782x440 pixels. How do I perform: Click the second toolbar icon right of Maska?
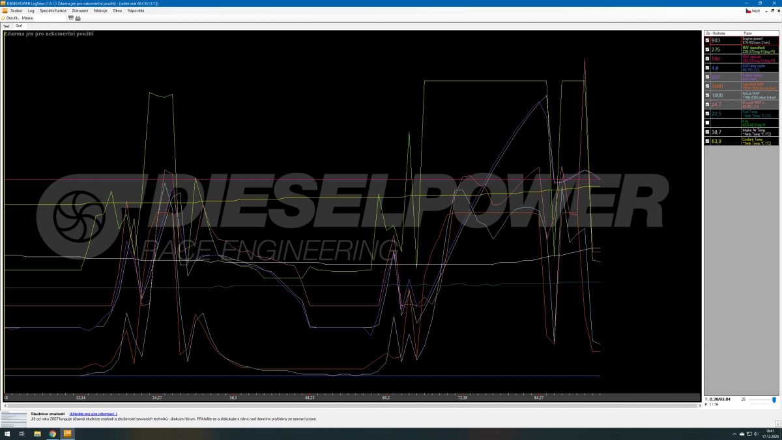tap(78, 18)
